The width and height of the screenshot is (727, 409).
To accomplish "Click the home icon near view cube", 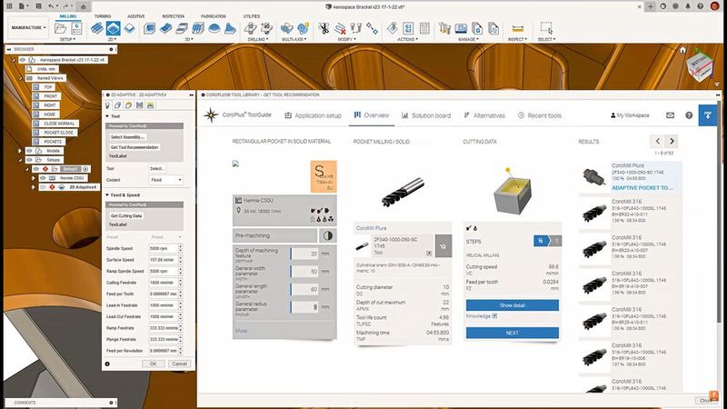I will point(682,50).
